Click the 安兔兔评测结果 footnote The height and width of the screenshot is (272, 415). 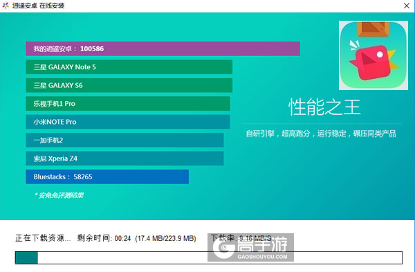59,195
